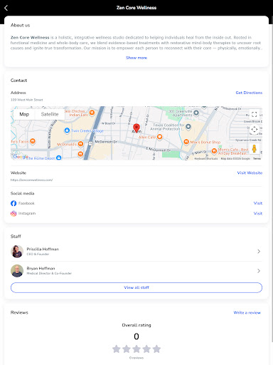Click Bryan Hoffman name
This screenshot has width=273, height=365.
pos(41,268)
